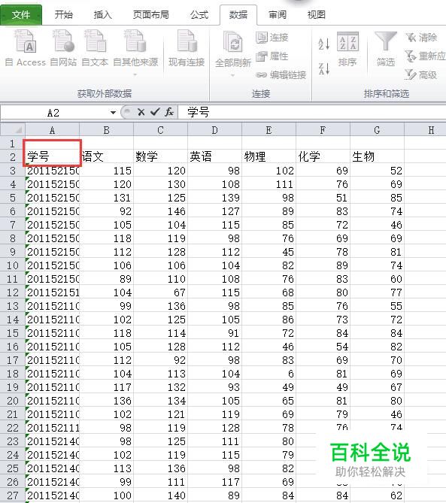Click in the formula bar showing 学号
The image size is (446, 503).
pos(312,113)
